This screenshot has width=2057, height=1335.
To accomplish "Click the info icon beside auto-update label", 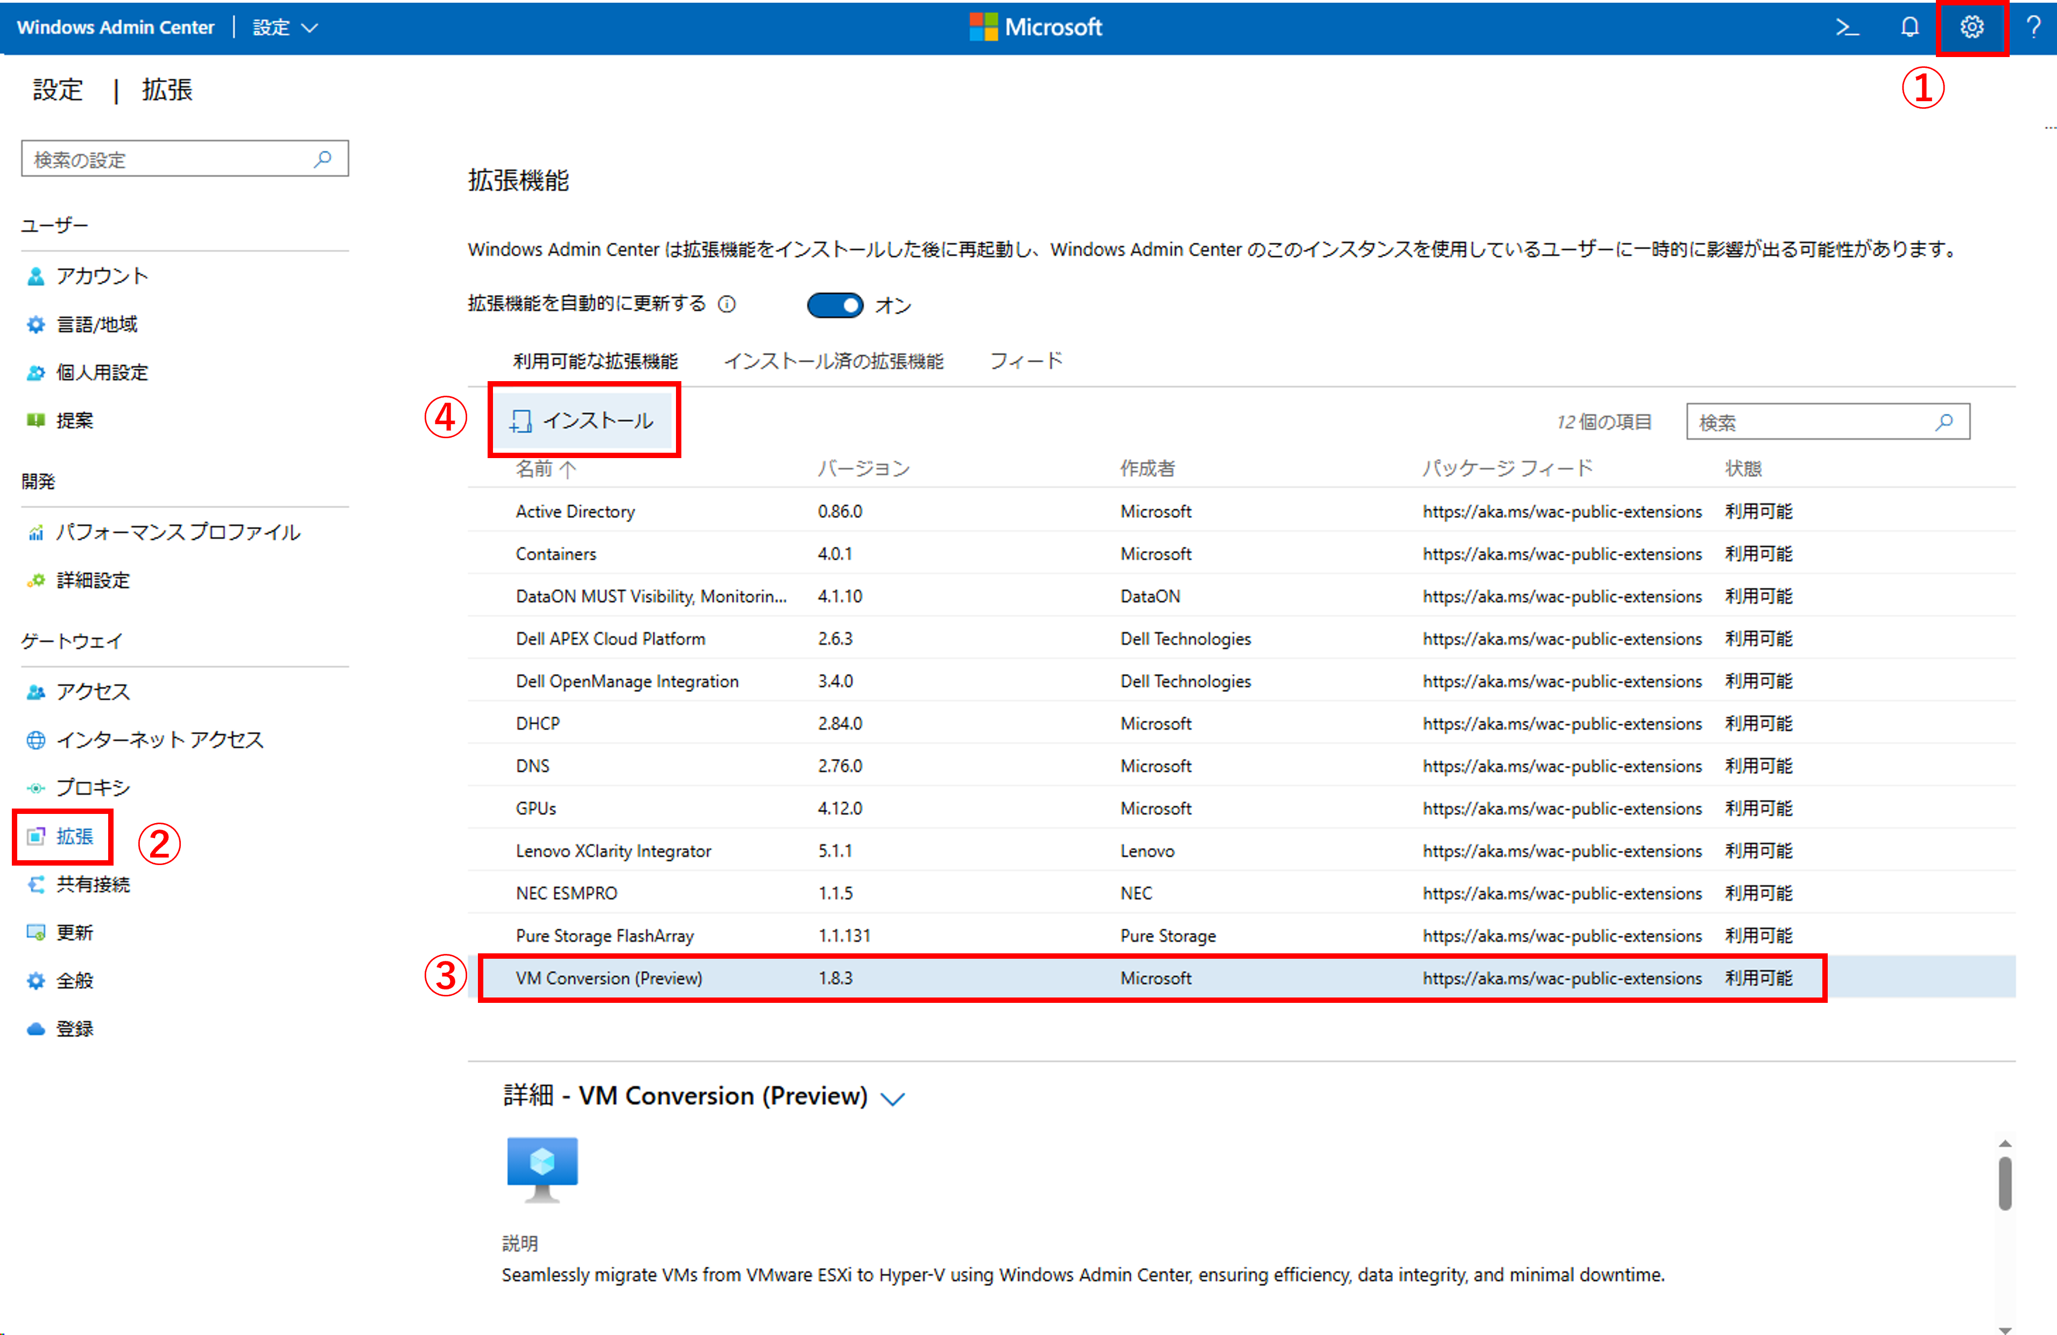I will 727,304.
